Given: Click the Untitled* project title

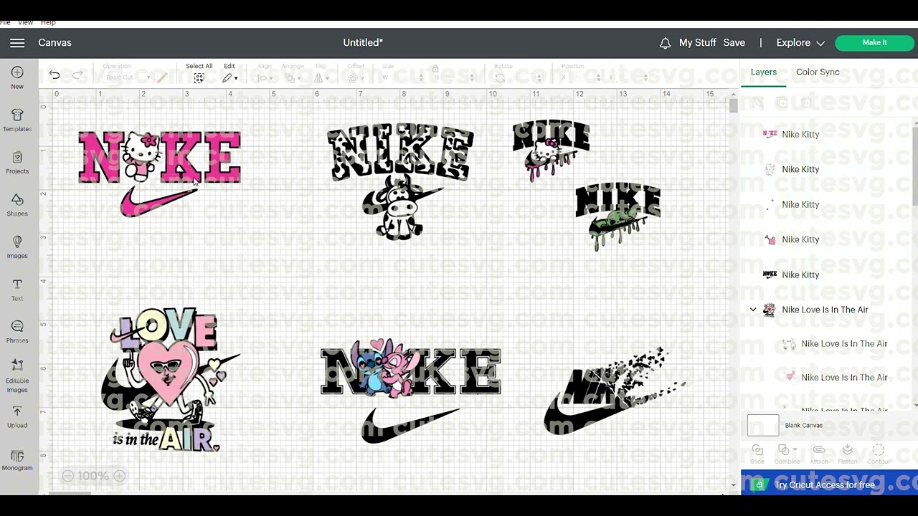Looking at the screenshot, I should (x=363, y=43).
